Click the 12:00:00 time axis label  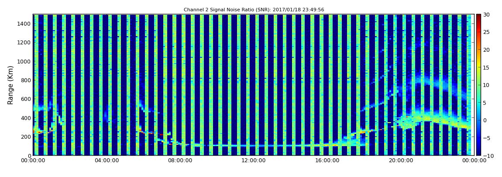253,161
